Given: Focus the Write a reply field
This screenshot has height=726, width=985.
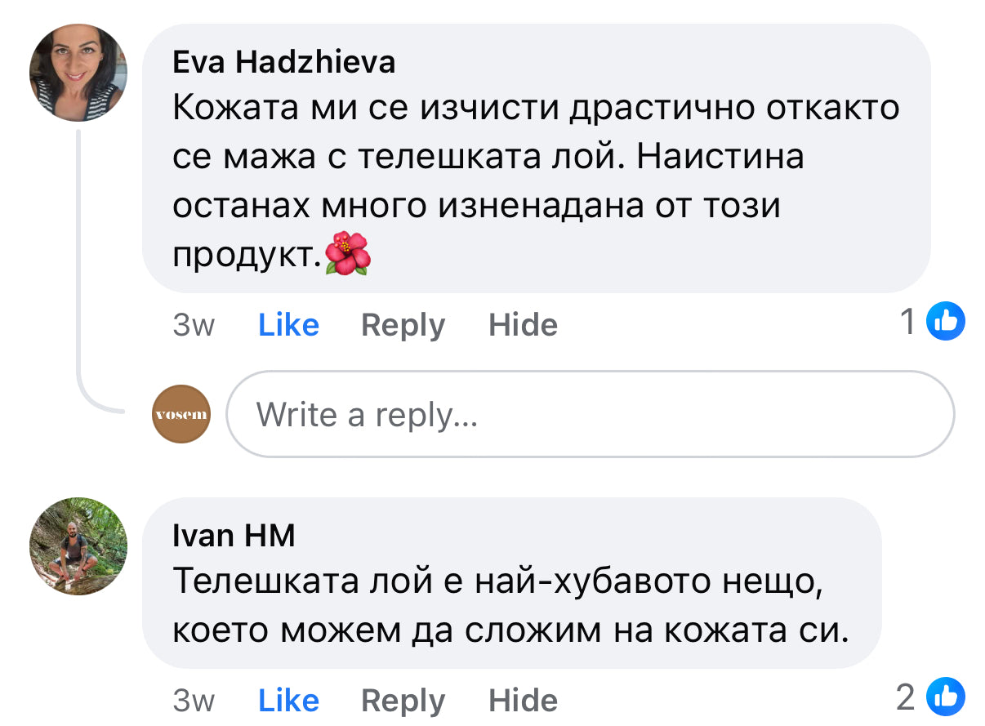Looking at the screenshot, I should 590,414.
